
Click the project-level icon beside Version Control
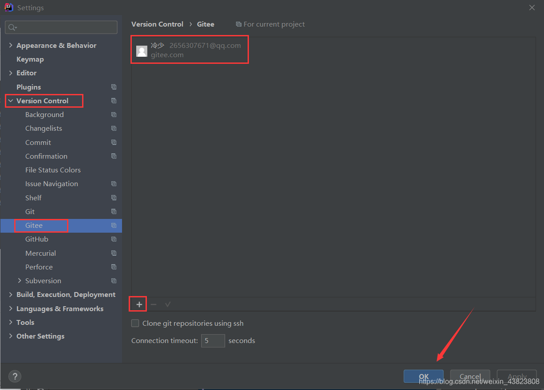point(114,101)
